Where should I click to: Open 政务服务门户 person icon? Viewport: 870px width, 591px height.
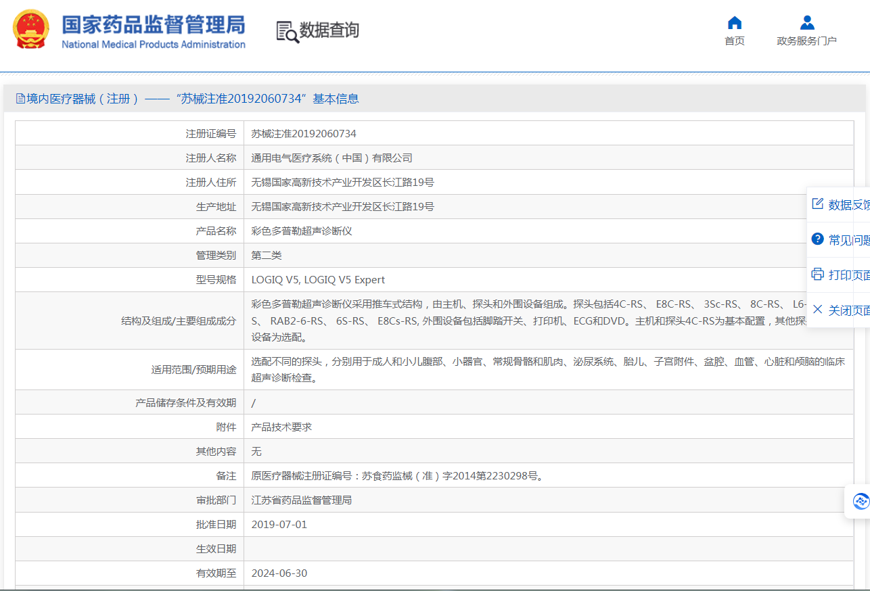pos(807,23)
